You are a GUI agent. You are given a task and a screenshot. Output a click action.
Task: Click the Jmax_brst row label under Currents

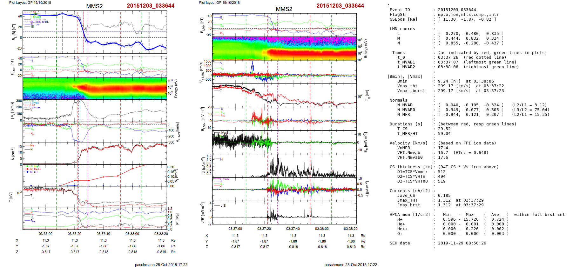pyautogui.click(x=408, y=205)
